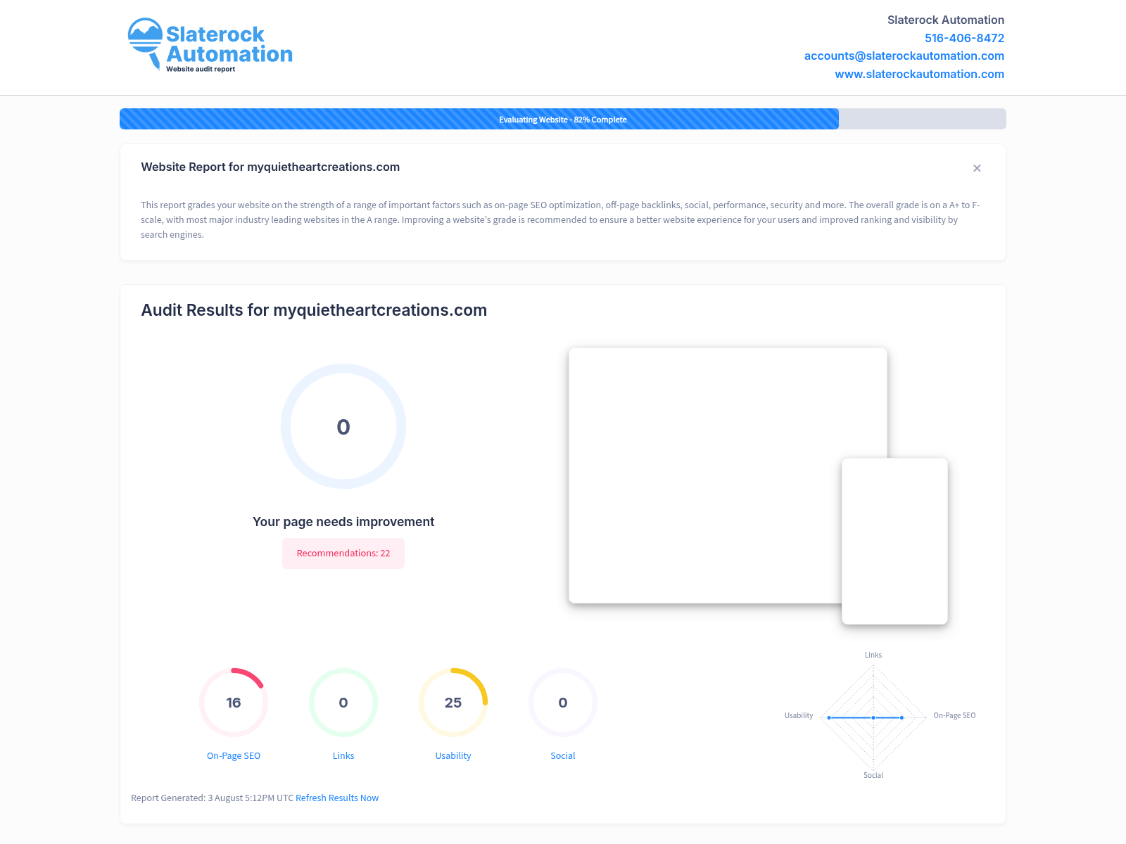Click the evaluation progress bar at 82%
This screenshot has height=844, width=1126.
point(563,119)
